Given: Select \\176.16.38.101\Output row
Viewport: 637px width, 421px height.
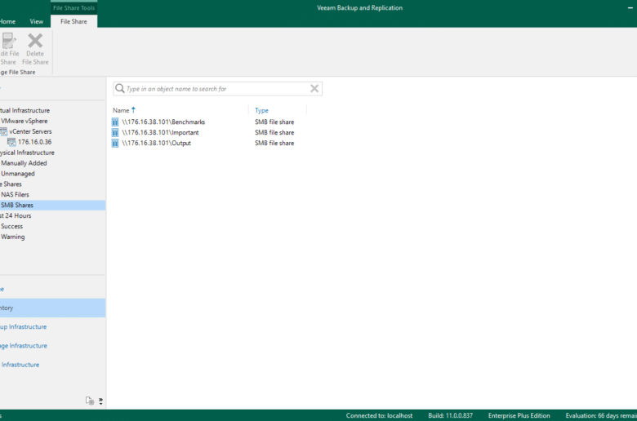Looking at the screenshot, I should pyautogui.click(x=157, y=143).
